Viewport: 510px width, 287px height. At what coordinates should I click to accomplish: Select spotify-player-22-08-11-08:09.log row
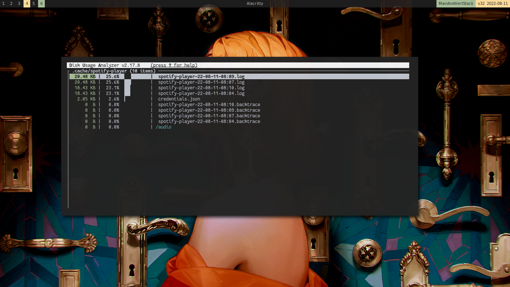tap(239, 77)
